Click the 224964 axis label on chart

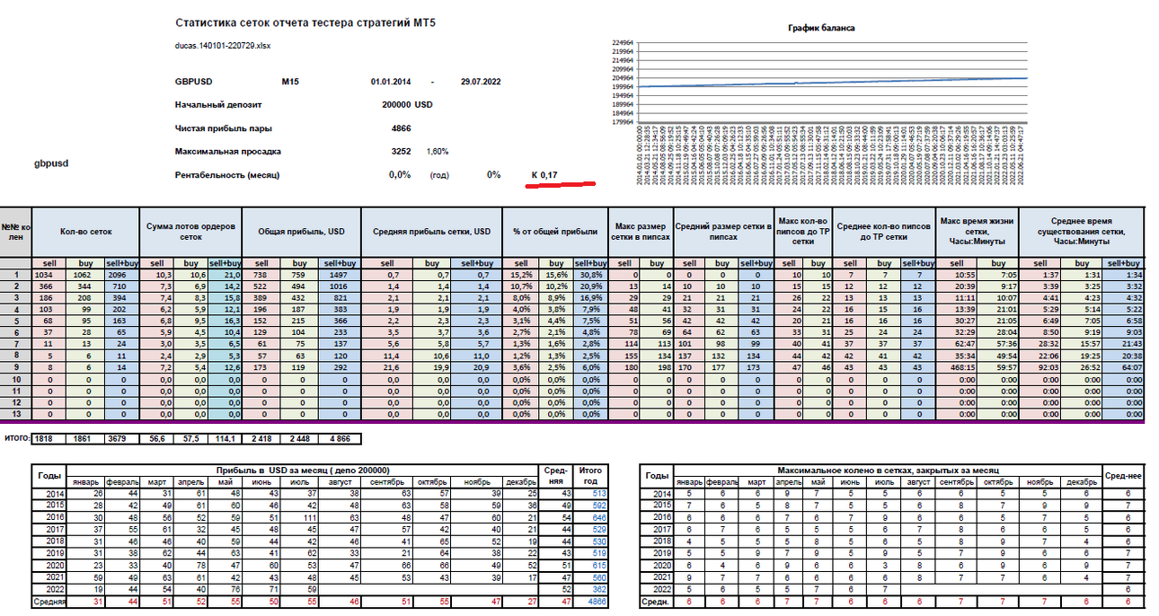point(623,42)
